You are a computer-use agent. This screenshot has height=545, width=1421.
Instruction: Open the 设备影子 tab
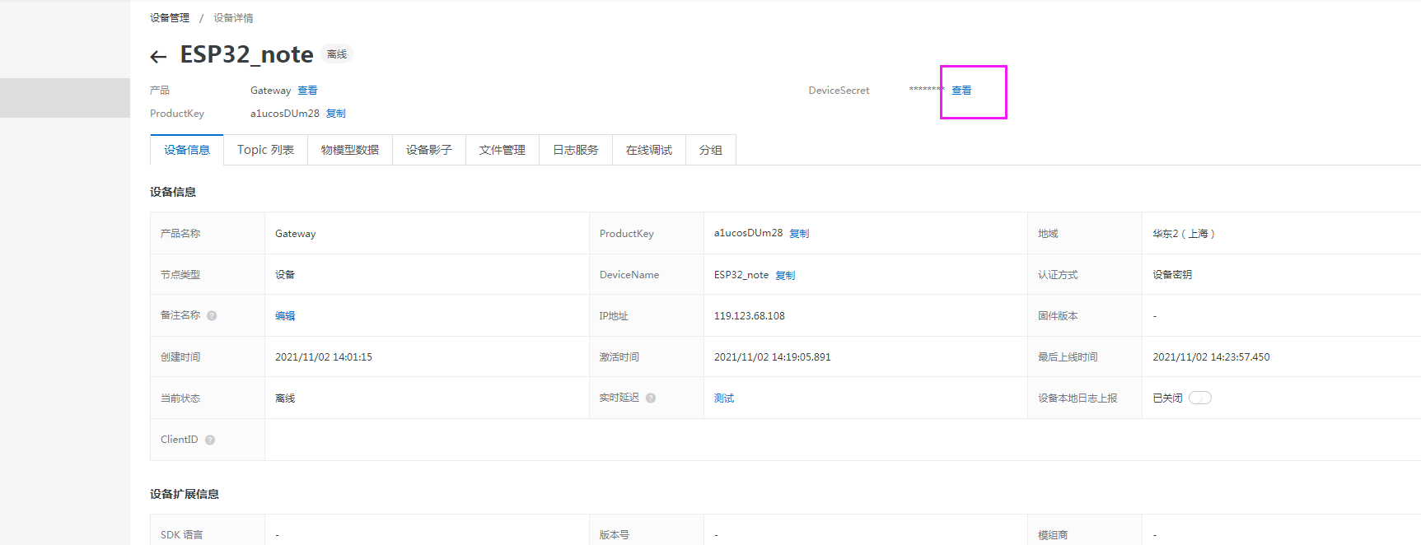pyautogui.click(x=429, y=150)
